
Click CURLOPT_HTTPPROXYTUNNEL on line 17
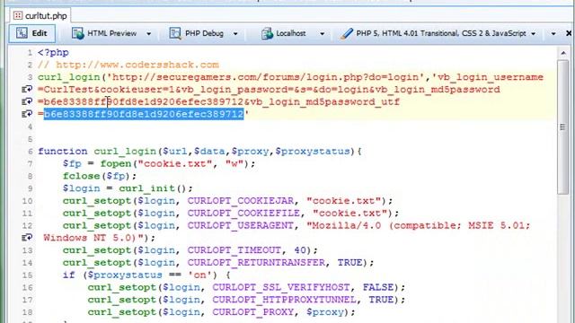[x=284, y=300]
